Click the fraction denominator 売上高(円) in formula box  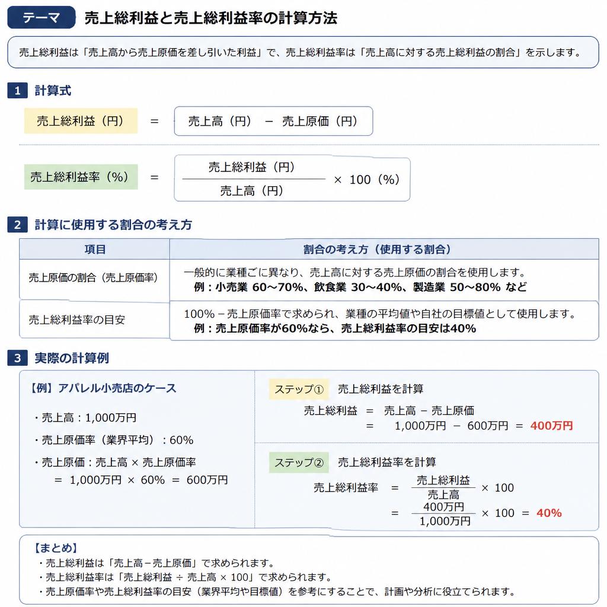point(252,190)
